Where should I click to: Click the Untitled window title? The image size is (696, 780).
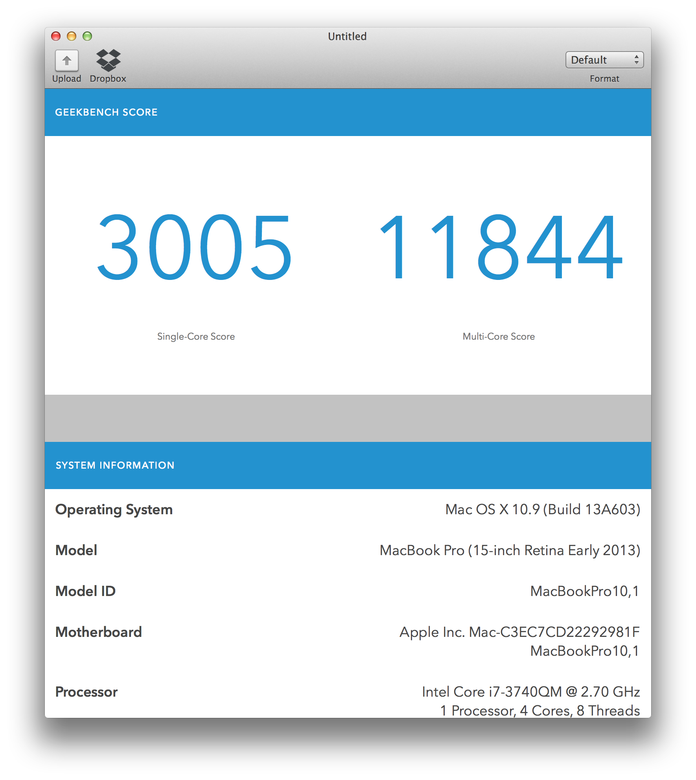347,37
